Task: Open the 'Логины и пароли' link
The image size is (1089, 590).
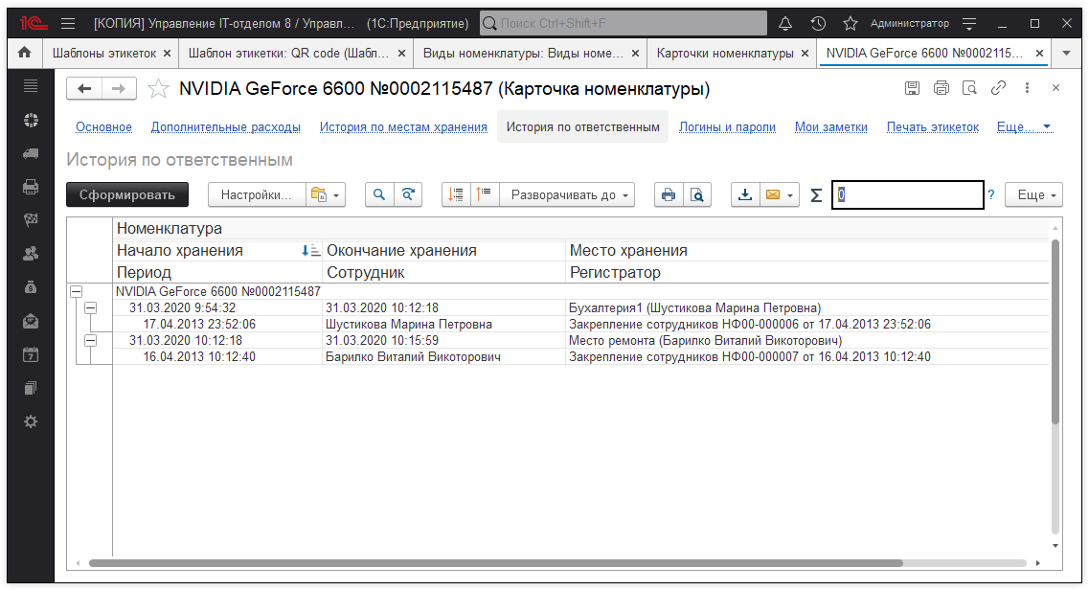Action: pyautogui.click(x=727, y=126)
